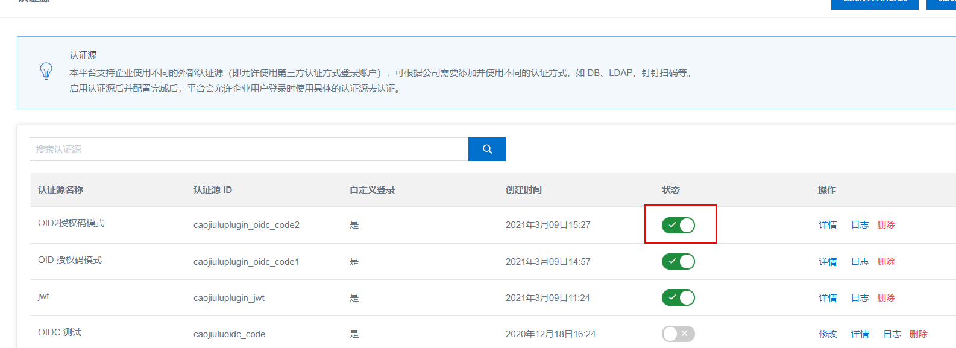Enable the OIDC 测试 status toggle

point(678,334)
